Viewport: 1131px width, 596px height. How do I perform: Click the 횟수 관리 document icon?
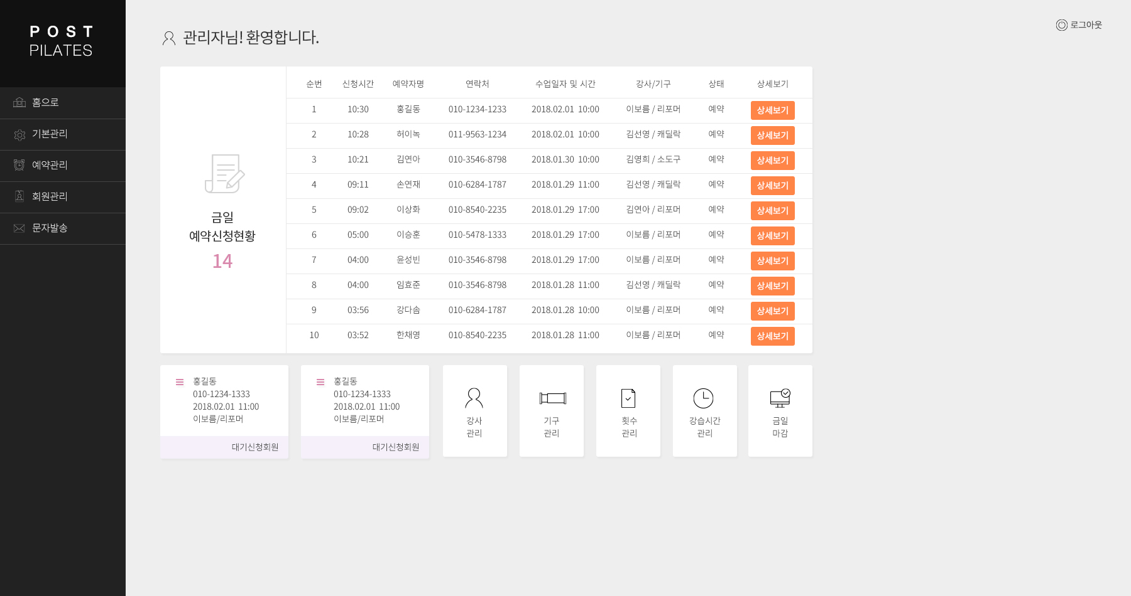coord(628,398)
